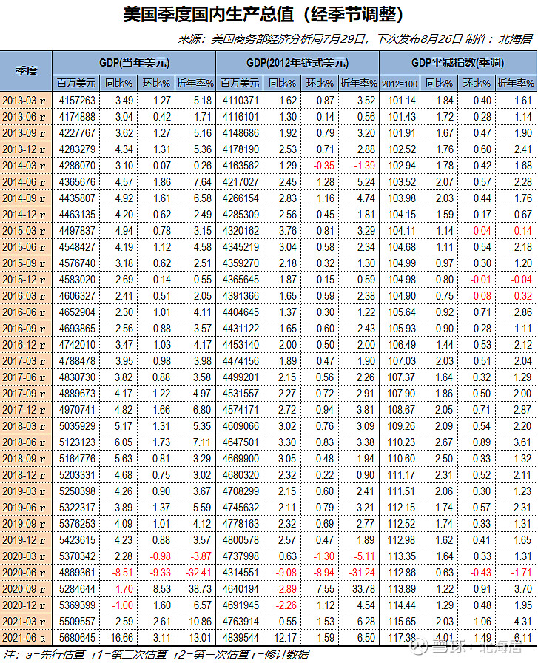Click 百万美元 header under GDP(当年美元)
Viewport: 538px width, 663px height.
click(x=76, y=83)
